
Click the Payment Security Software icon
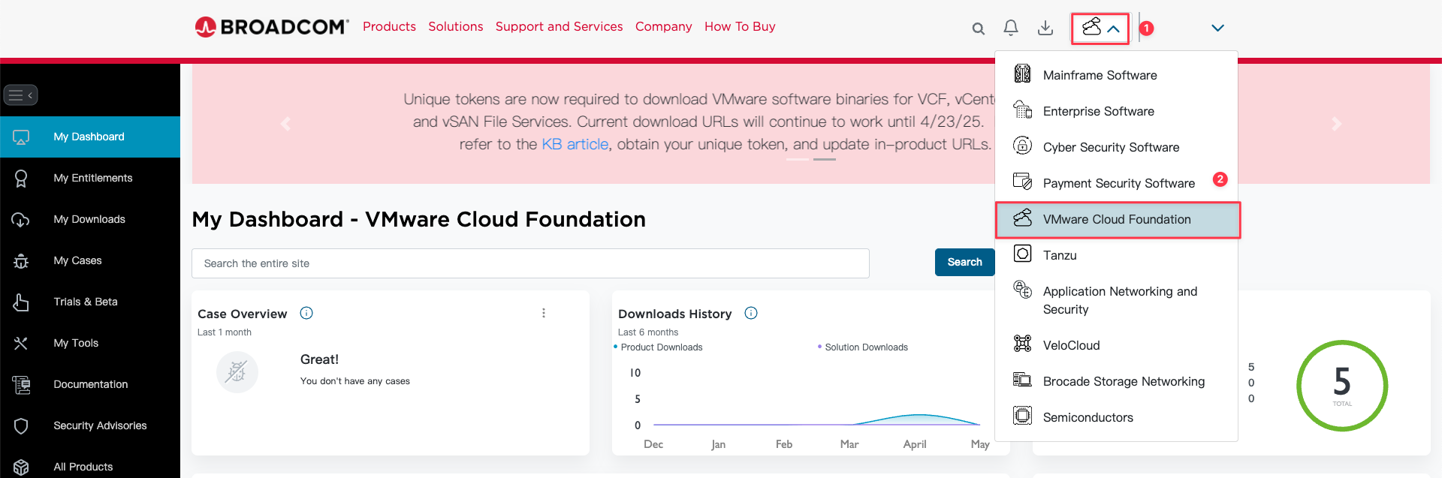(1022, 181)
